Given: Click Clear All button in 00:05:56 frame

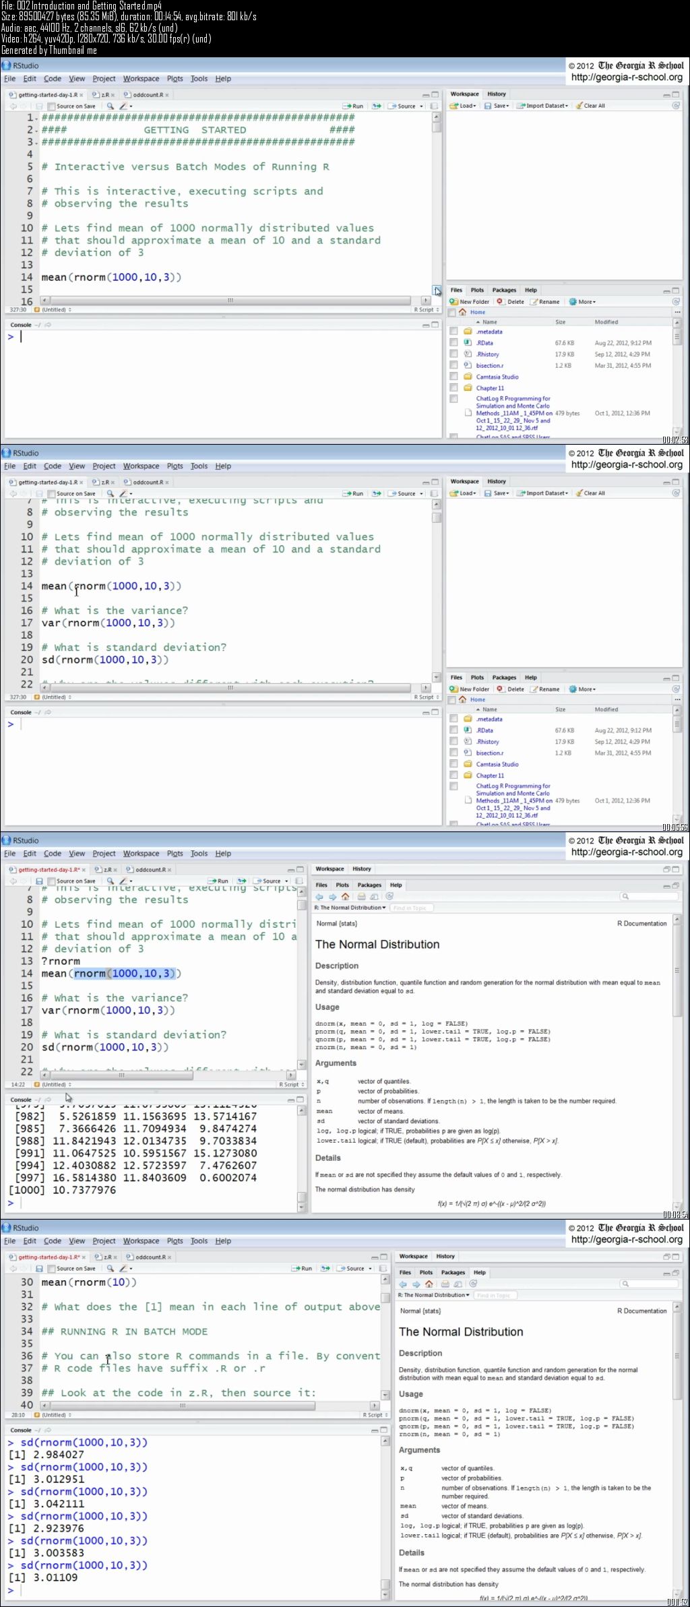Looking at the screenshot, I should (590, 493).
